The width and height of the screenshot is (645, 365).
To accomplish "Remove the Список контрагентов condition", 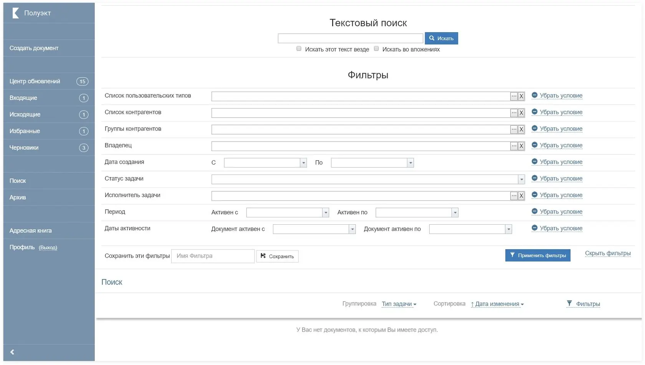I will 557,112.
